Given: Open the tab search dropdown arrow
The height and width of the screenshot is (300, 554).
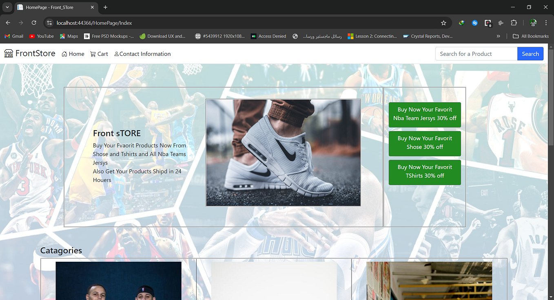Looking at the screenshot, I should [x=7, y=7].
